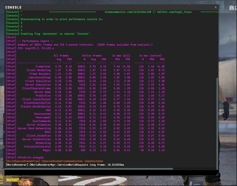Click the Server Animation row label
This screenshot has height=186, width=237.
(39, 124)
